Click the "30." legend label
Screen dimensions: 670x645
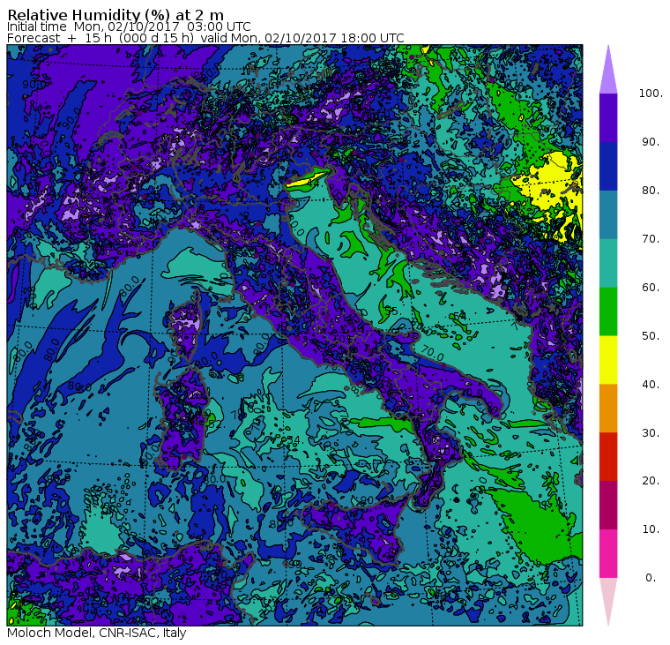pos(651,433)
